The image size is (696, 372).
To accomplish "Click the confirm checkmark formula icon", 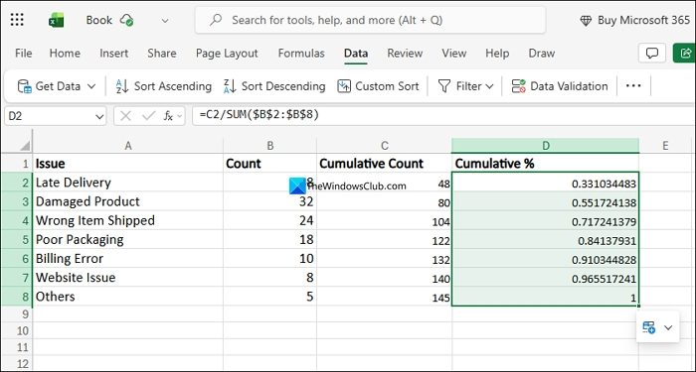I will pyautogui.click(x=148, y=116).
